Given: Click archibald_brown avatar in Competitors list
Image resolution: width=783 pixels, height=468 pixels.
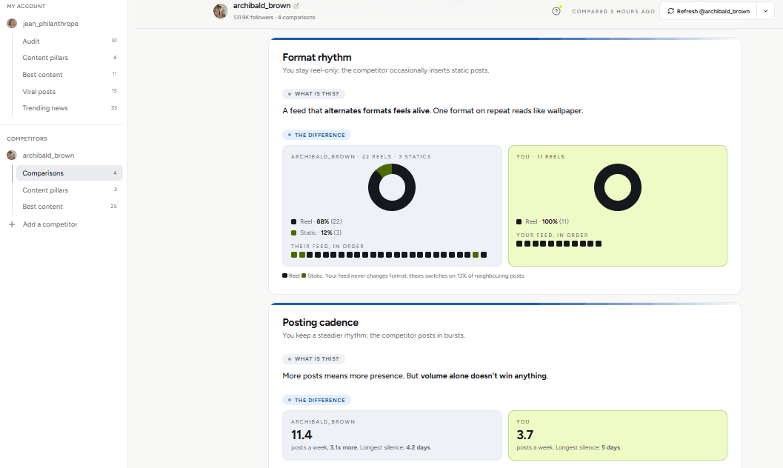Looking at the screenshot, I should click(12, 156).
